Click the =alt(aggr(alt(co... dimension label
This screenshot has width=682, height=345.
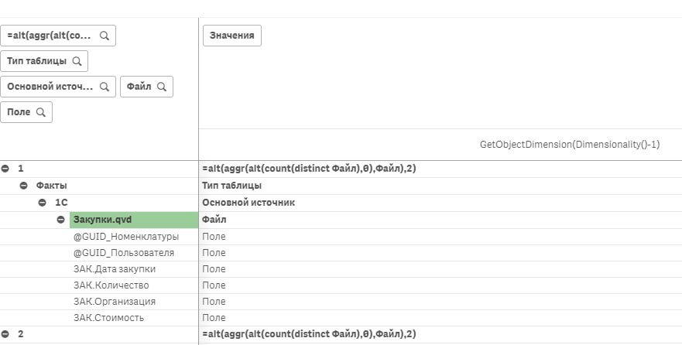click(49, 36)
